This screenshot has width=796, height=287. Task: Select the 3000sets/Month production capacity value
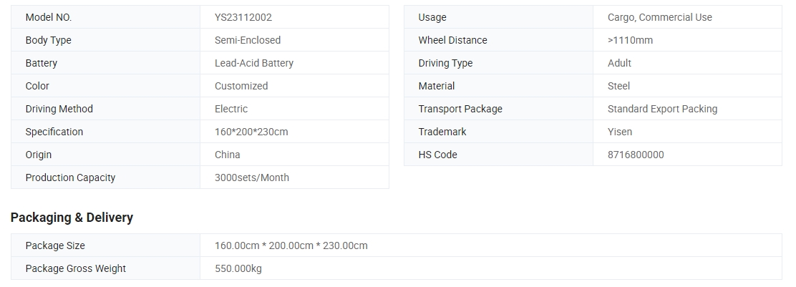click(x=252, y=177)
